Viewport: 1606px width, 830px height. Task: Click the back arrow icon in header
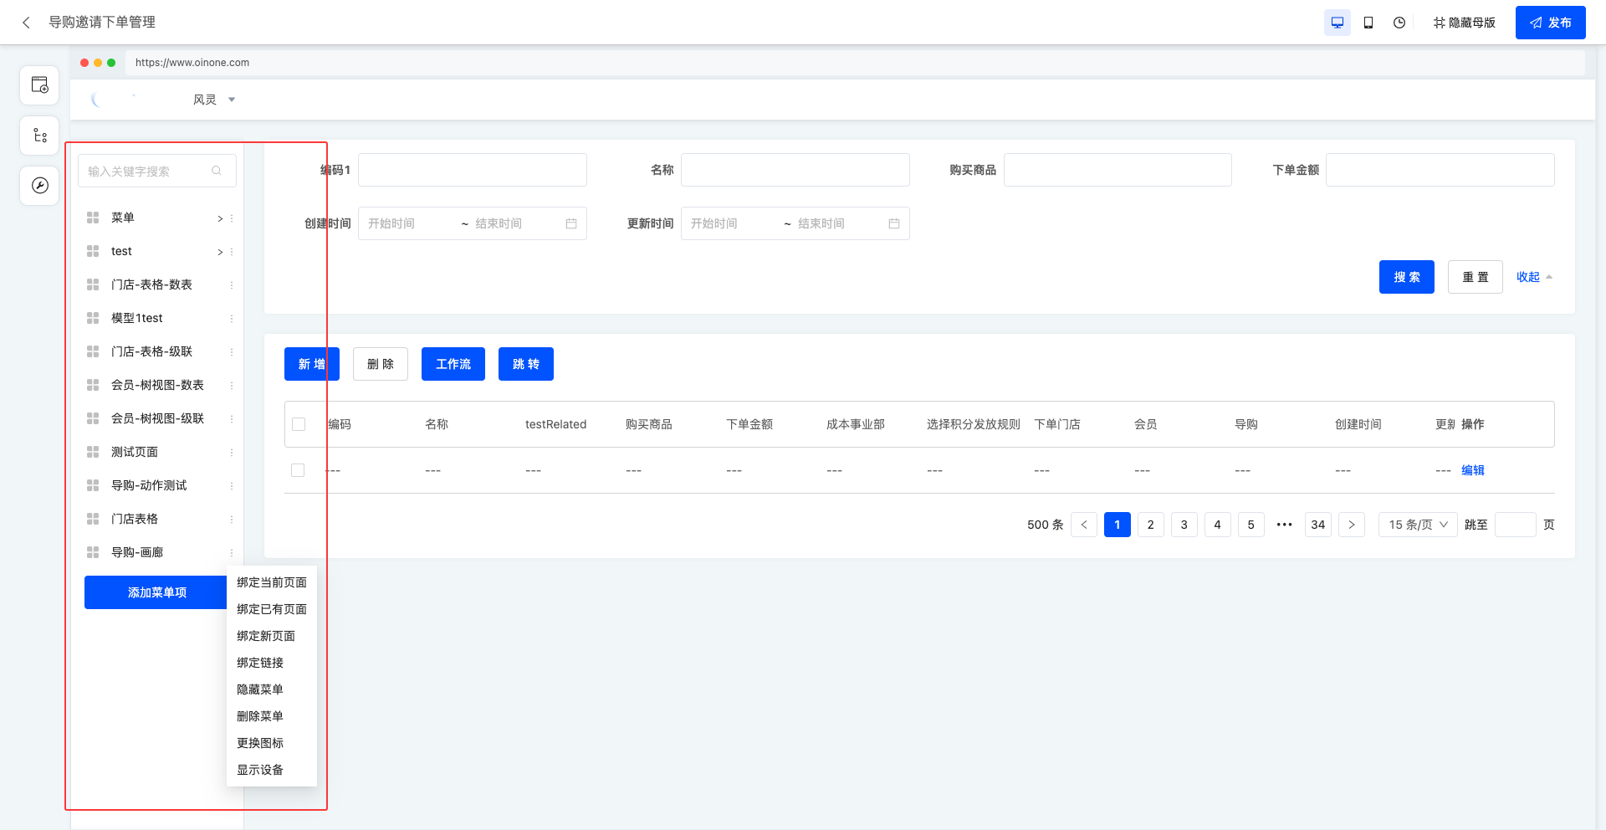pos(26,23)
